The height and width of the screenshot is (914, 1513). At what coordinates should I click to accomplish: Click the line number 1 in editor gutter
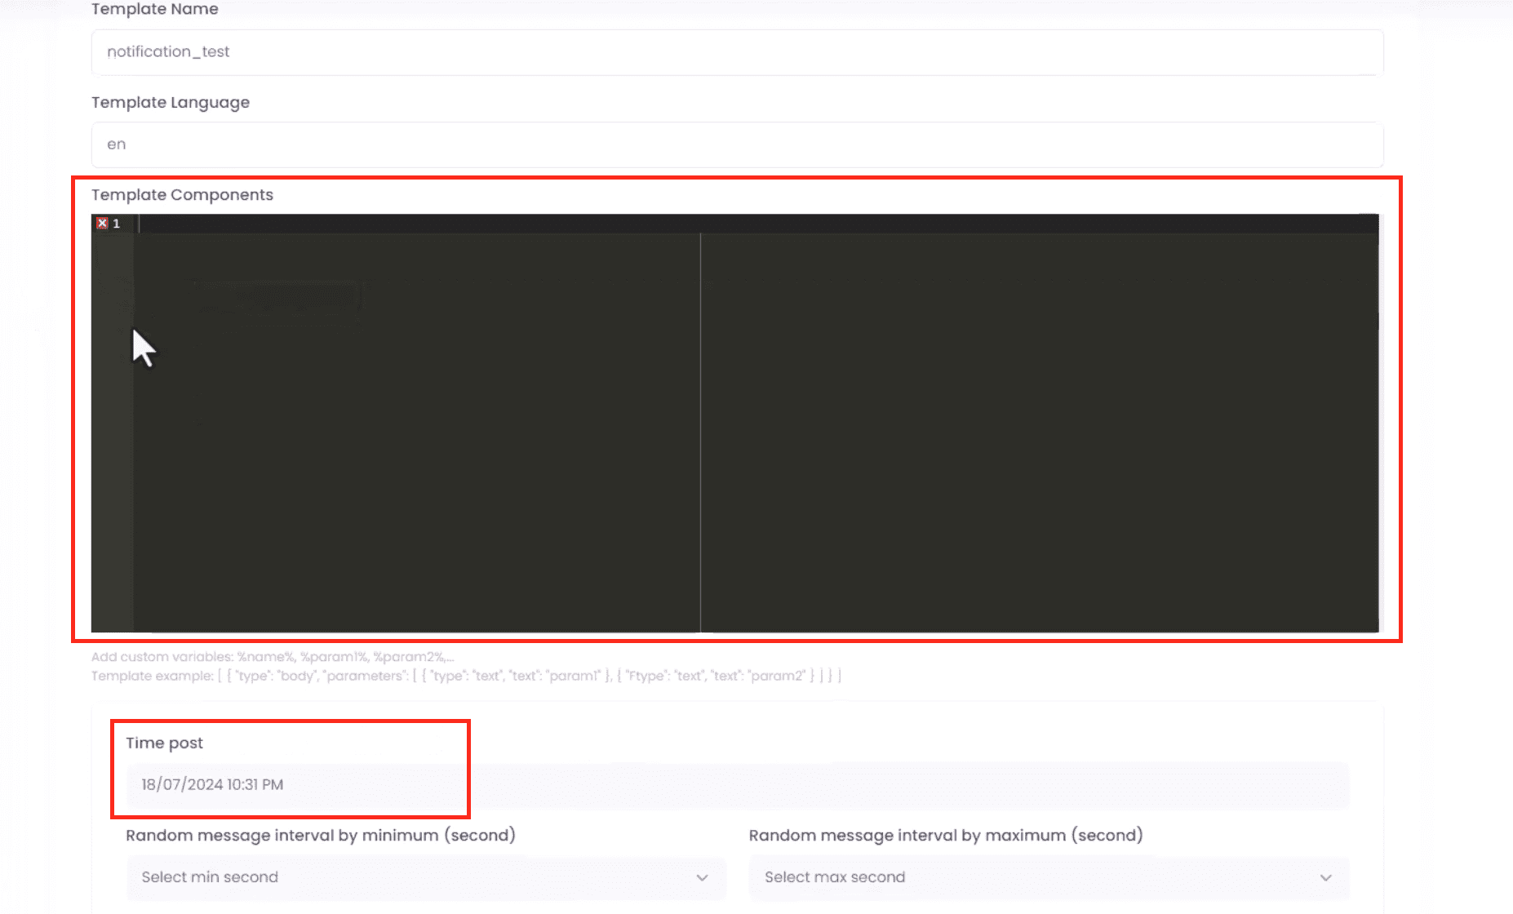pyautogui.click(x=116, y=224)
